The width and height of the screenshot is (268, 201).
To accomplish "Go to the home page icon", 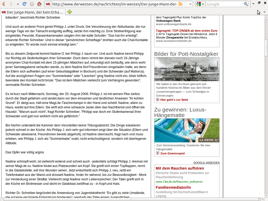I will [39, 4].
